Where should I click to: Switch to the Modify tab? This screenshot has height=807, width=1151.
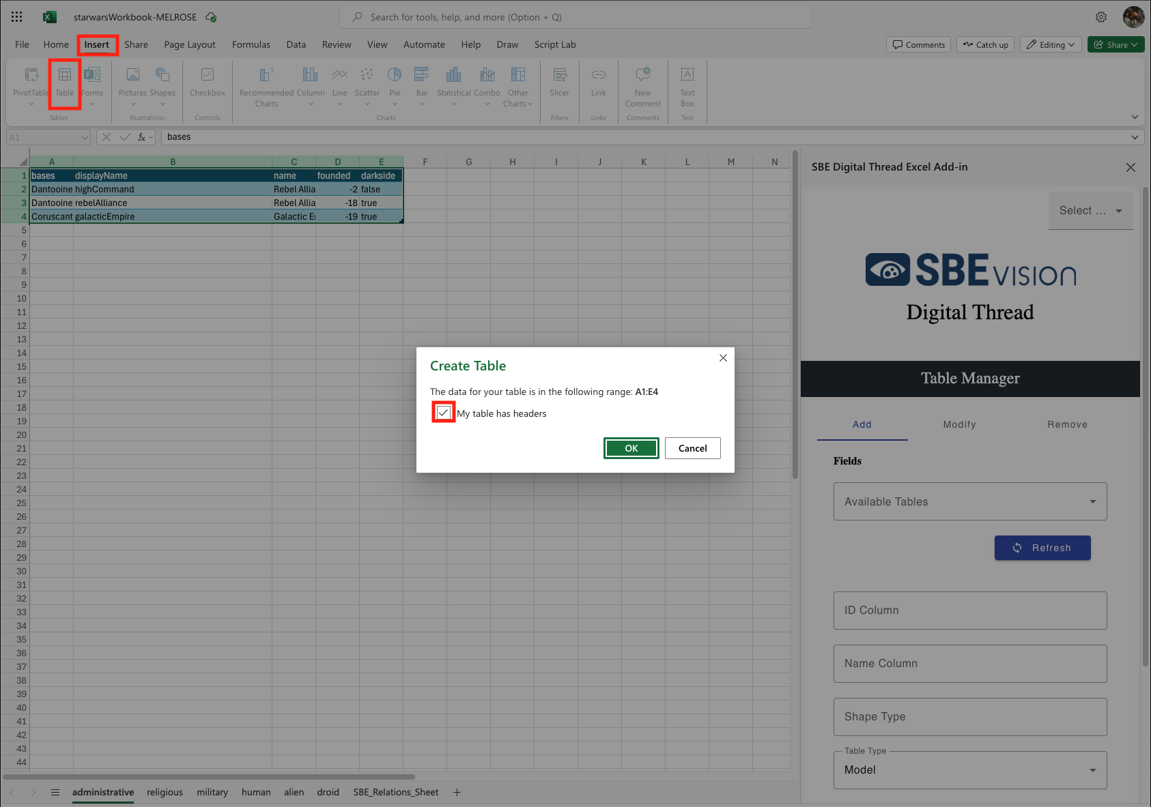click(959, 424)
